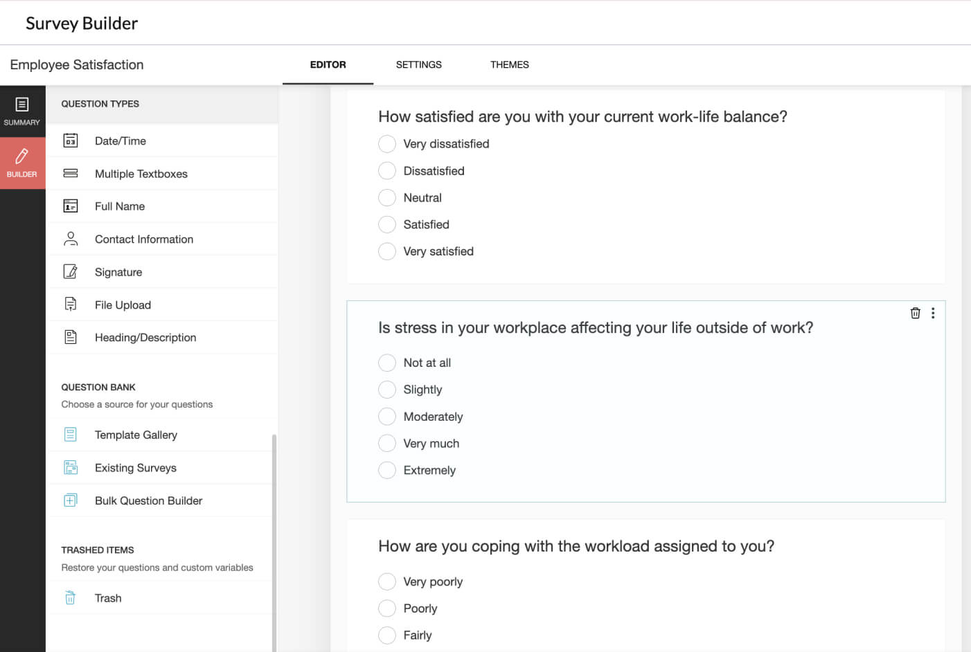Choose Not at all for the stress question
This screenshot has height=652, width=971.
[x=387, y=362]
